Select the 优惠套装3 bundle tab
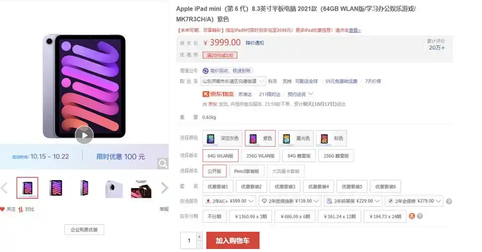Screen dimensions: 482x252 tap(285, 186)
